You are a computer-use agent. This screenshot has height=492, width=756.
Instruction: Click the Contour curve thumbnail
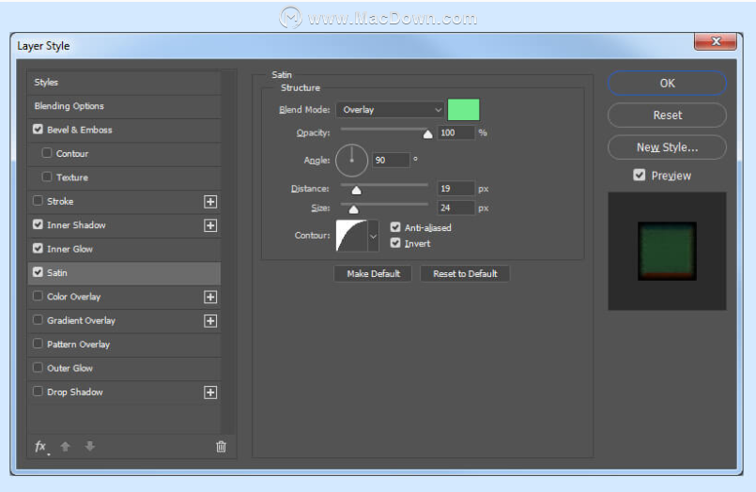pos(351,236)
